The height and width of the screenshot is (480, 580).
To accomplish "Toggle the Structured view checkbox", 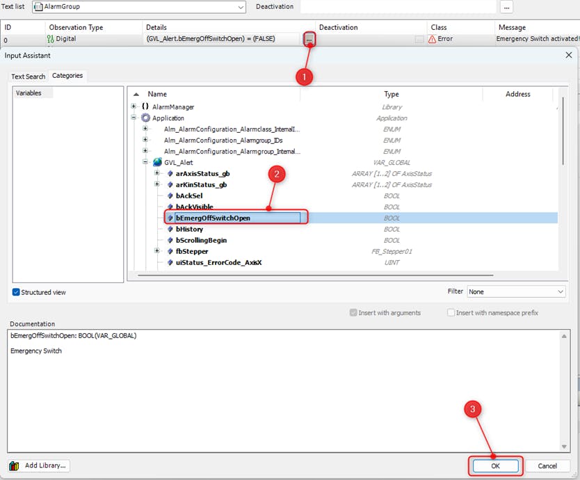I will coord(16,292).
